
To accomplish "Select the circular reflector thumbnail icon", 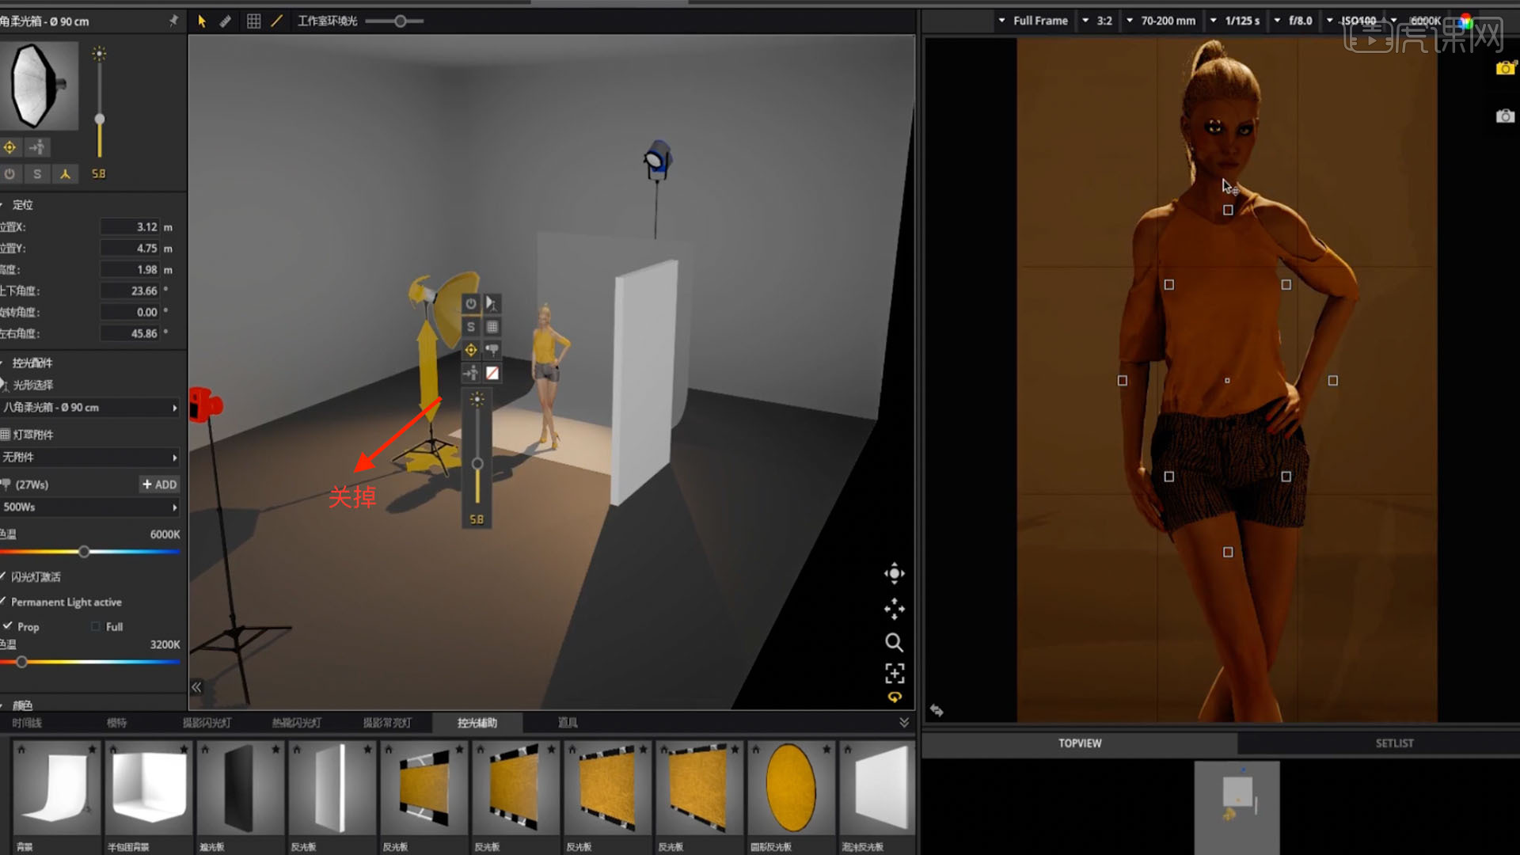I will click(x=792, y=788).
